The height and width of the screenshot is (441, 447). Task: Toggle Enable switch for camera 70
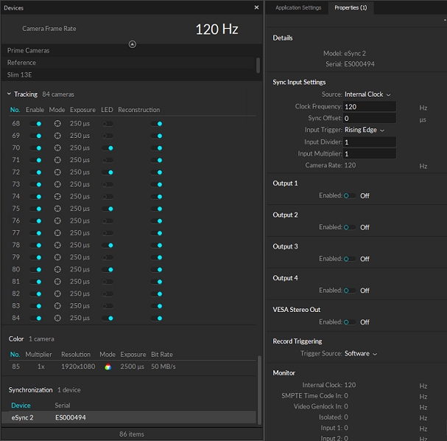click(35, 148)
